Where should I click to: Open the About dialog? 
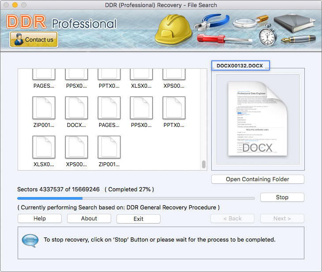pos(89,218)
